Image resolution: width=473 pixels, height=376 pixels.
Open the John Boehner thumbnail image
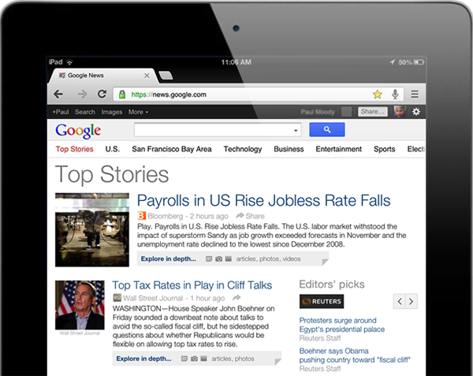pyautogui.click(x=80, y=305)
